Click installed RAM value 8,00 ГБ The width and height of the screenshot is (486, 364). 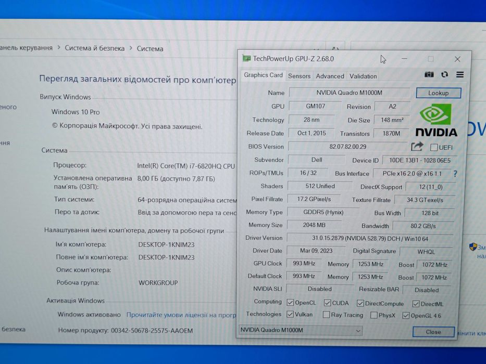point(176,178)
